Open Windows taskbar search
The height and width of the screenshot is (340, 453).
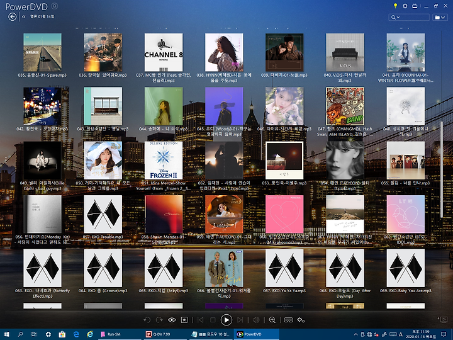click(20, 334)
